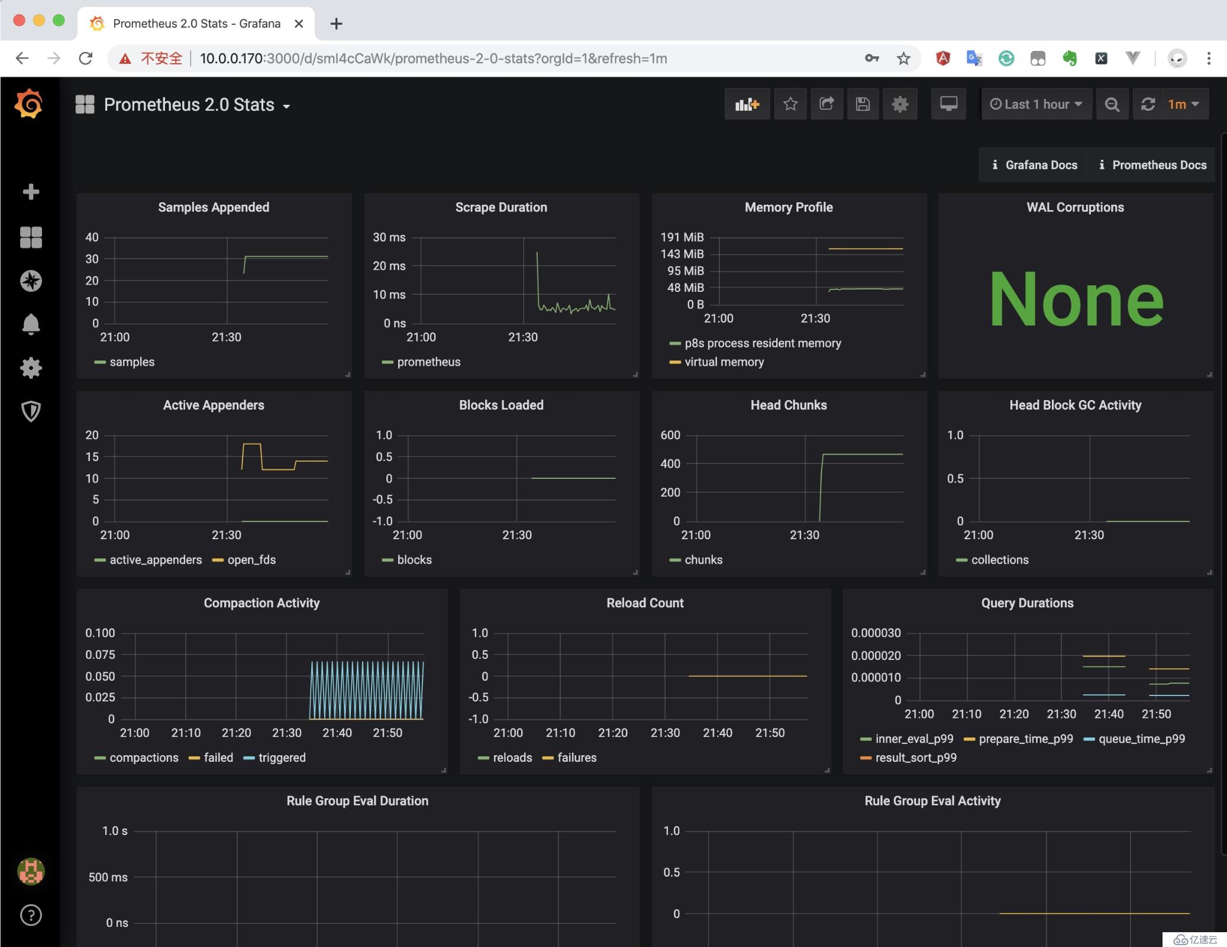Open the Explore compass icon
Screen dimensions: 1227x947
coord(31,281)
